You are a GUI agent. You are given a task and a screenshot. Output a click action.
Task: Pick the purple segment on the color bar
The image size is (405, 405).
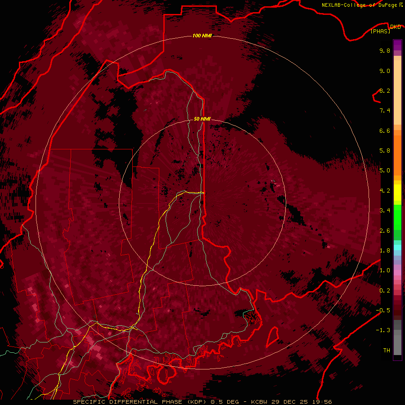pyautogui.click(x=397, y=45)
